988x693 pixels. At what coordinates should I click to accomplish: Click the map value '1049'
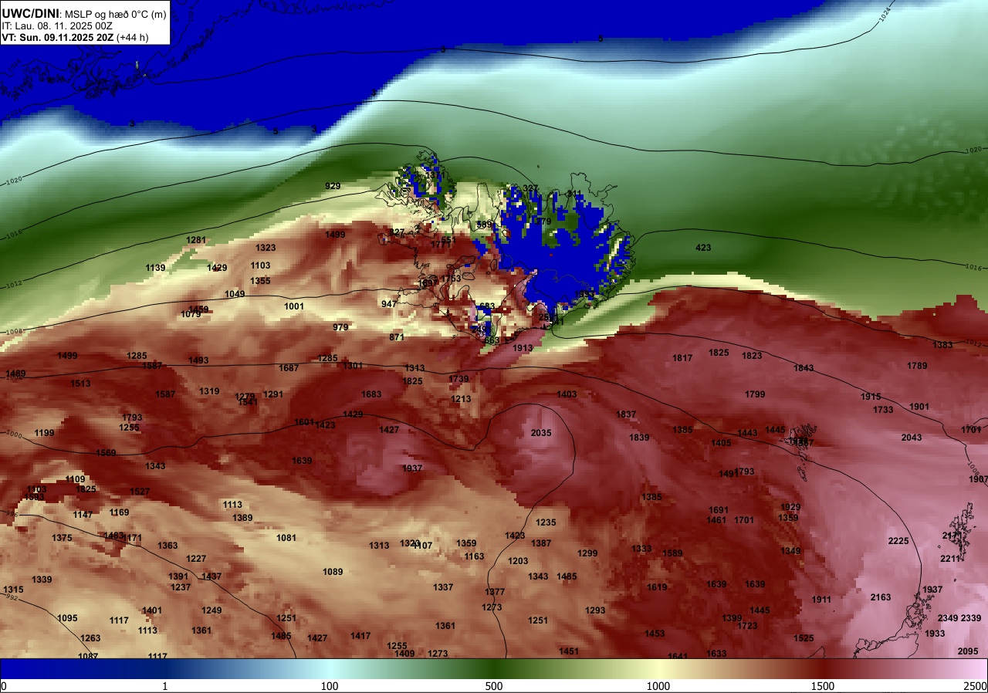click(x=235, y=294)
